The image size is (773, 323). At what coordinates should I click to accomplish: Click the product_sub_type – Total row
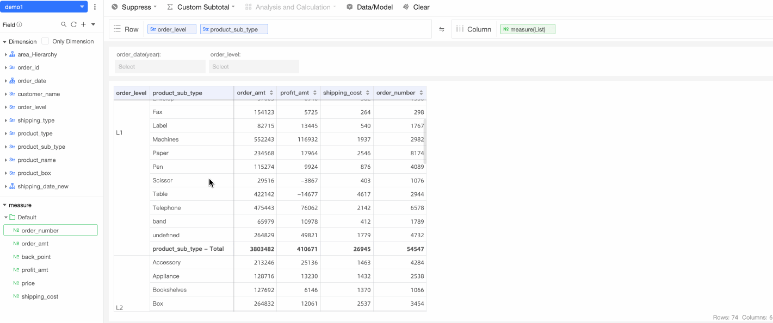coord(188,249)
